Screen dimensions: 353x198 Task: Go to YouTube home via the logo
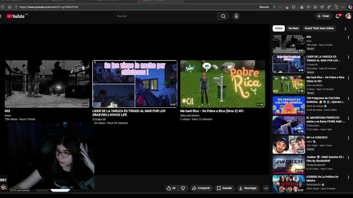pos(15,16)
